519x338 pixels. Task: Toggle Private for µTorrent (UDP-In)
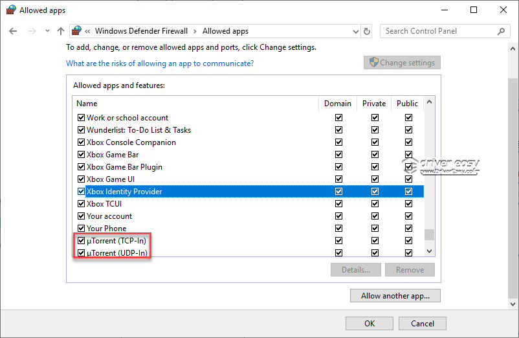(375, 253)
